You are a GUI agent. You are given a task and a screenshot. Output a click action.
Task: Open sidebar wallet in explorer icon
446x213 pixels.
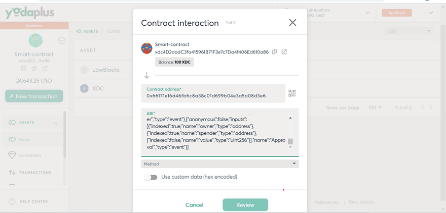[x=45, y=68]
